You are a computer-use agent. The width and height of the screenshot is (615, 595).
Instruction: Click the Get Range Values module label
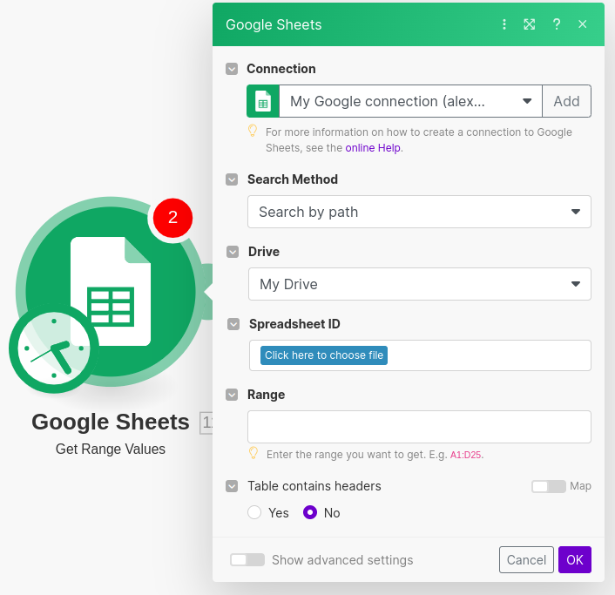pos(111,450)
